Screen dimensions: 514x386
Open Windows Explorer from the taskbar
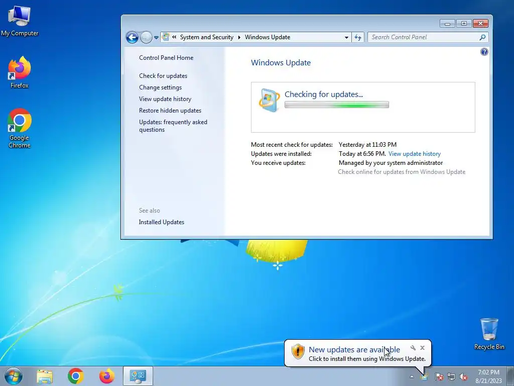click(x=45, y=376)
